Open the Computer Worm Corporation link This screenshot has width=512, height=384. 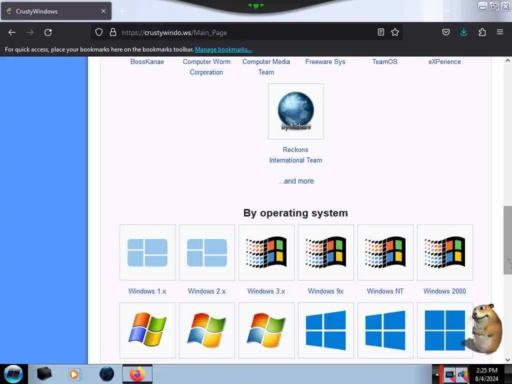click(x=206, y=67)
